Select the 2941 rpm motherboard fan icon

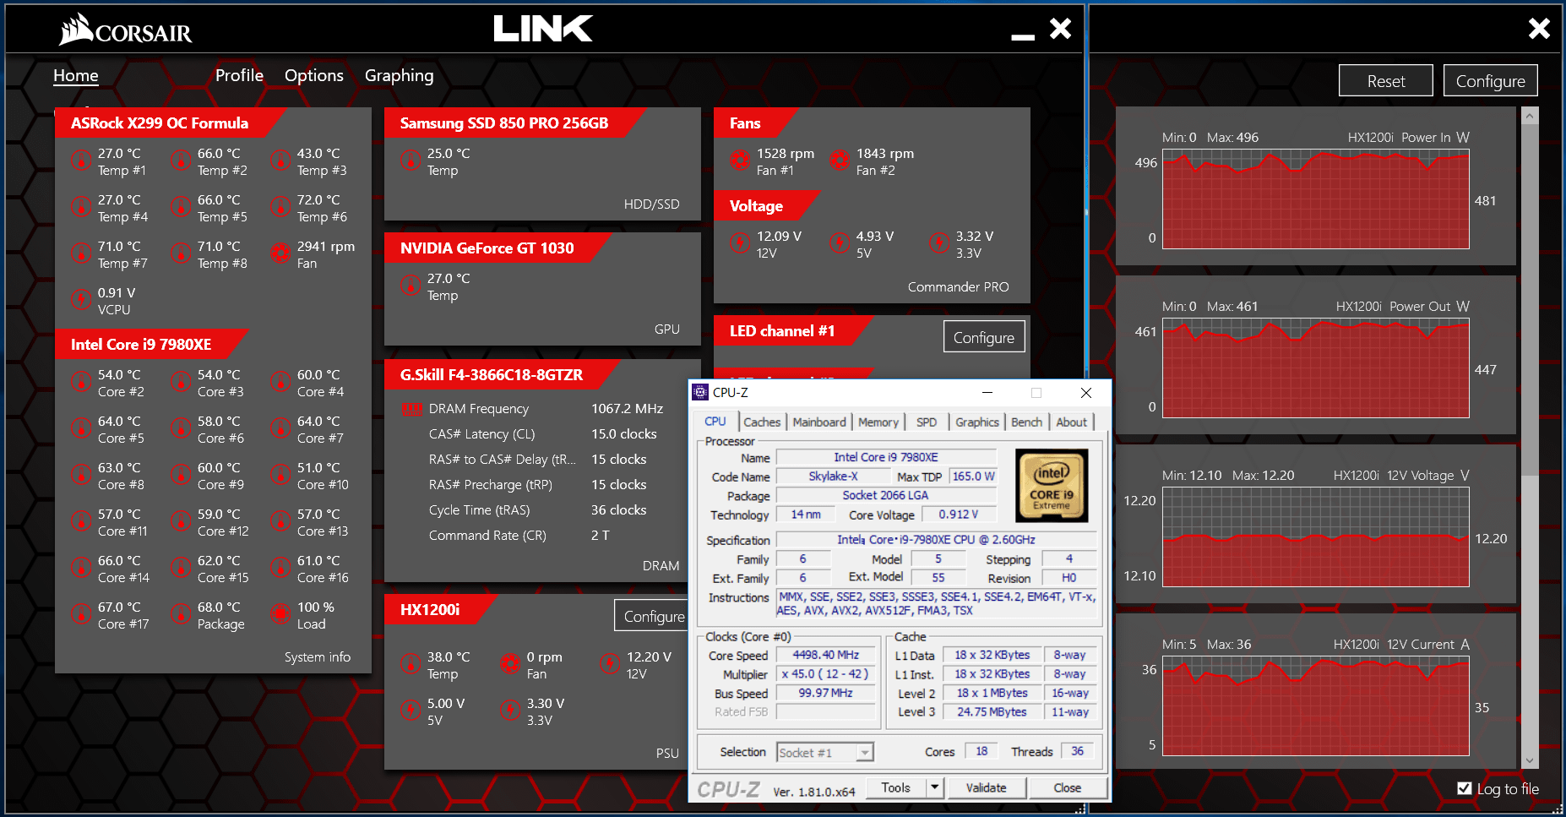point(280,253)
